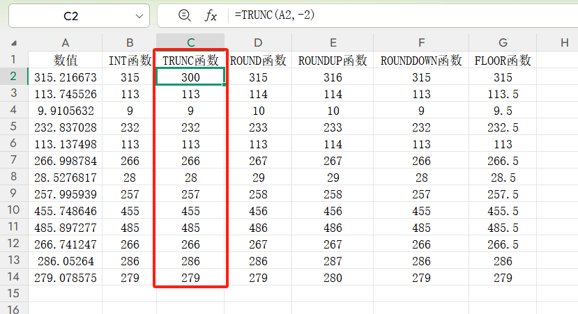Click the ROUNDDOWN函数 header cell
Viewport: 578px width, 314px height.
click(421, 60)
